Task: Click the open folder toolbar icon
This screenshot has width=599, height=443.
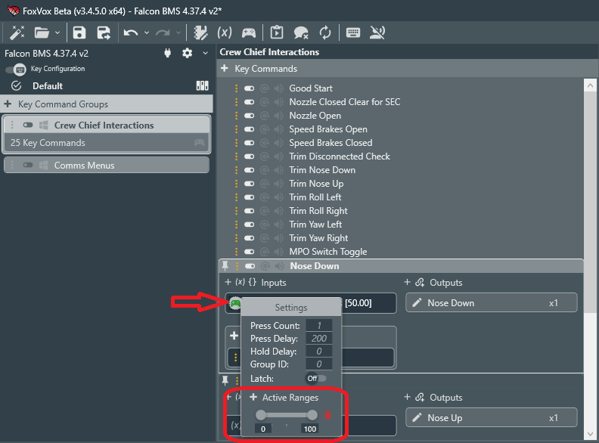Action: 42,33
